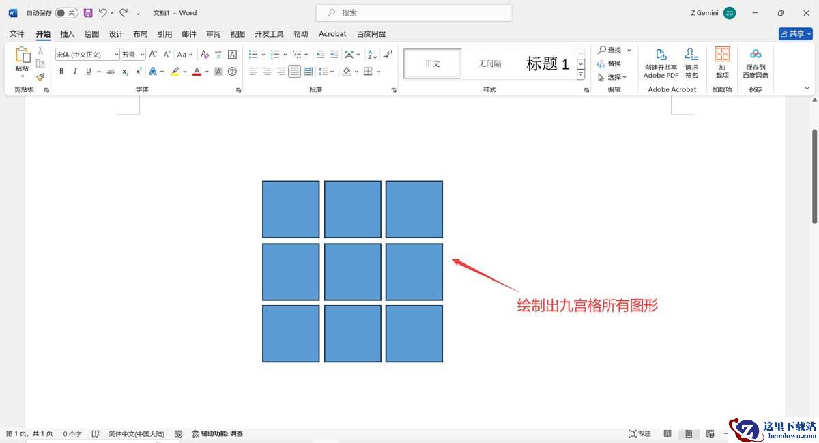The image size is (819, 443).
Task: Expand numbered list dropdown arrow
Action: [x=285, y=54]
